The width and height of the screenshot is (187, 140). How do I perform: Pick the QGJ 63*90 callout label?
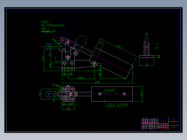118,105
